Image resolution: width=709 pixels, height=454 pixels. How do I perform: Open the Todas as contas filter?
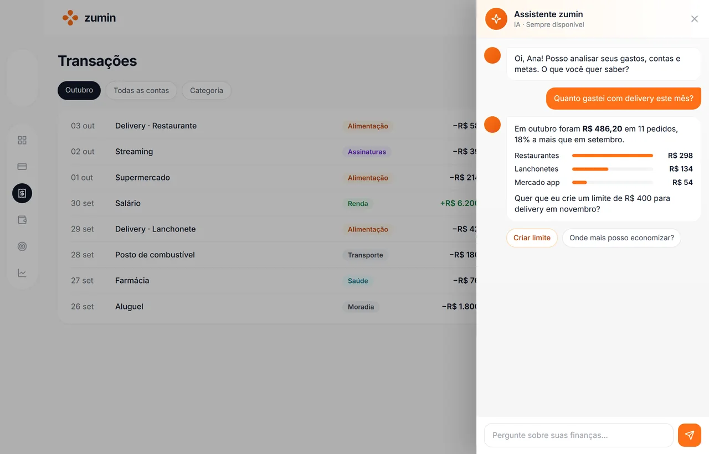141,90
